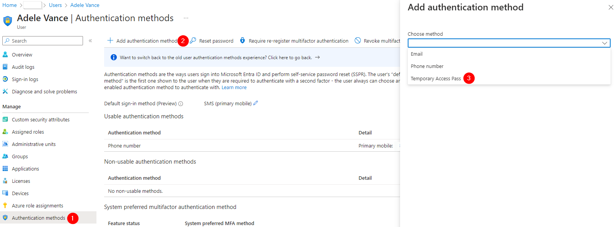Click the switch back to old experience banner
This screenshot has height=227, width=616.
point(252,58)
